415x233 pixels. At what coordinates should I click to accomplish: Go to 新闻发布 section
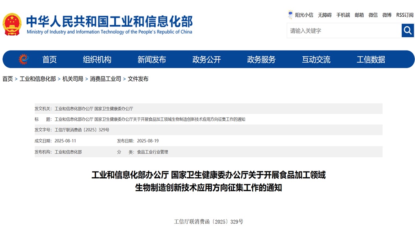click(152, 60)
